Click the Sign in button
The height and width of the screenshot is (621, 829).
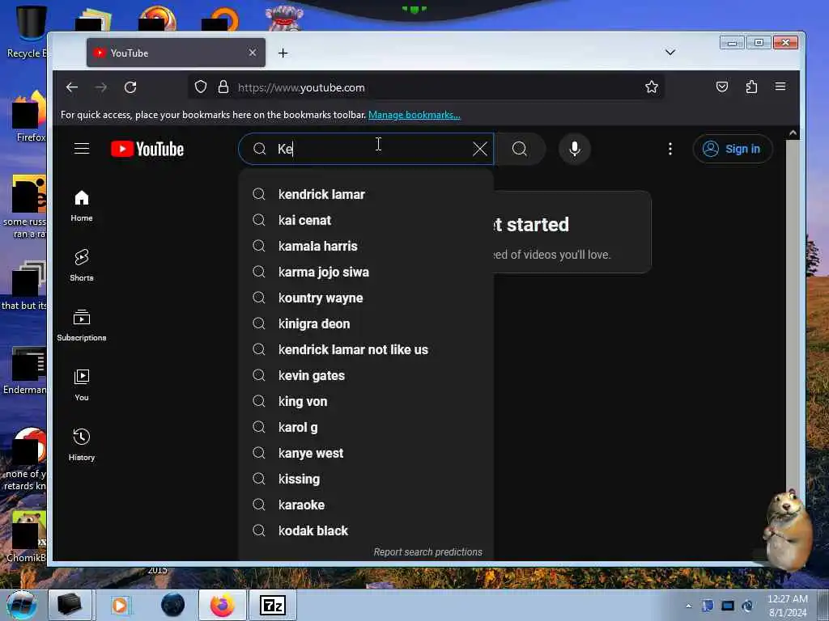tap(733, 149)
